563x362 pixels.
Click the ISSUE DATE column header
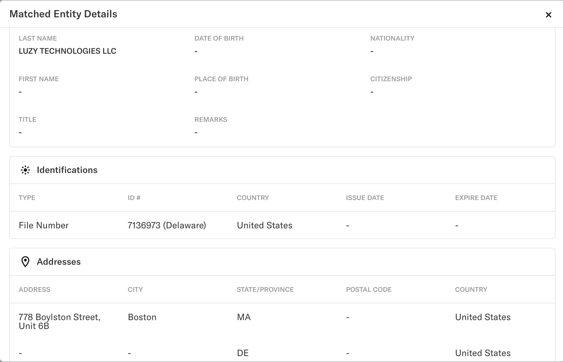pos(365,198)
